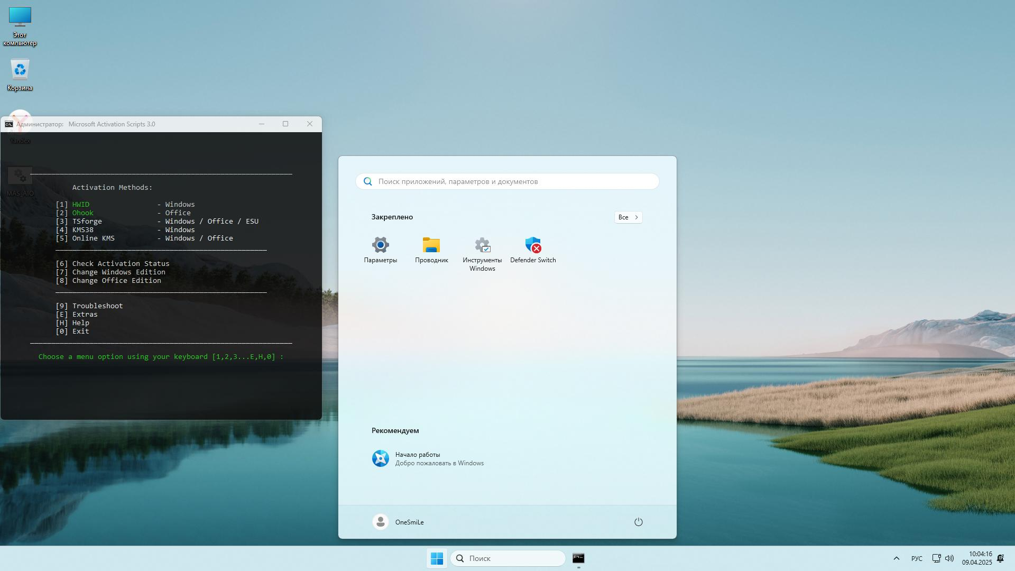
Task: Click the Windows Start button on taskbar
Action: pyautogui.click(x=437, y=558)
